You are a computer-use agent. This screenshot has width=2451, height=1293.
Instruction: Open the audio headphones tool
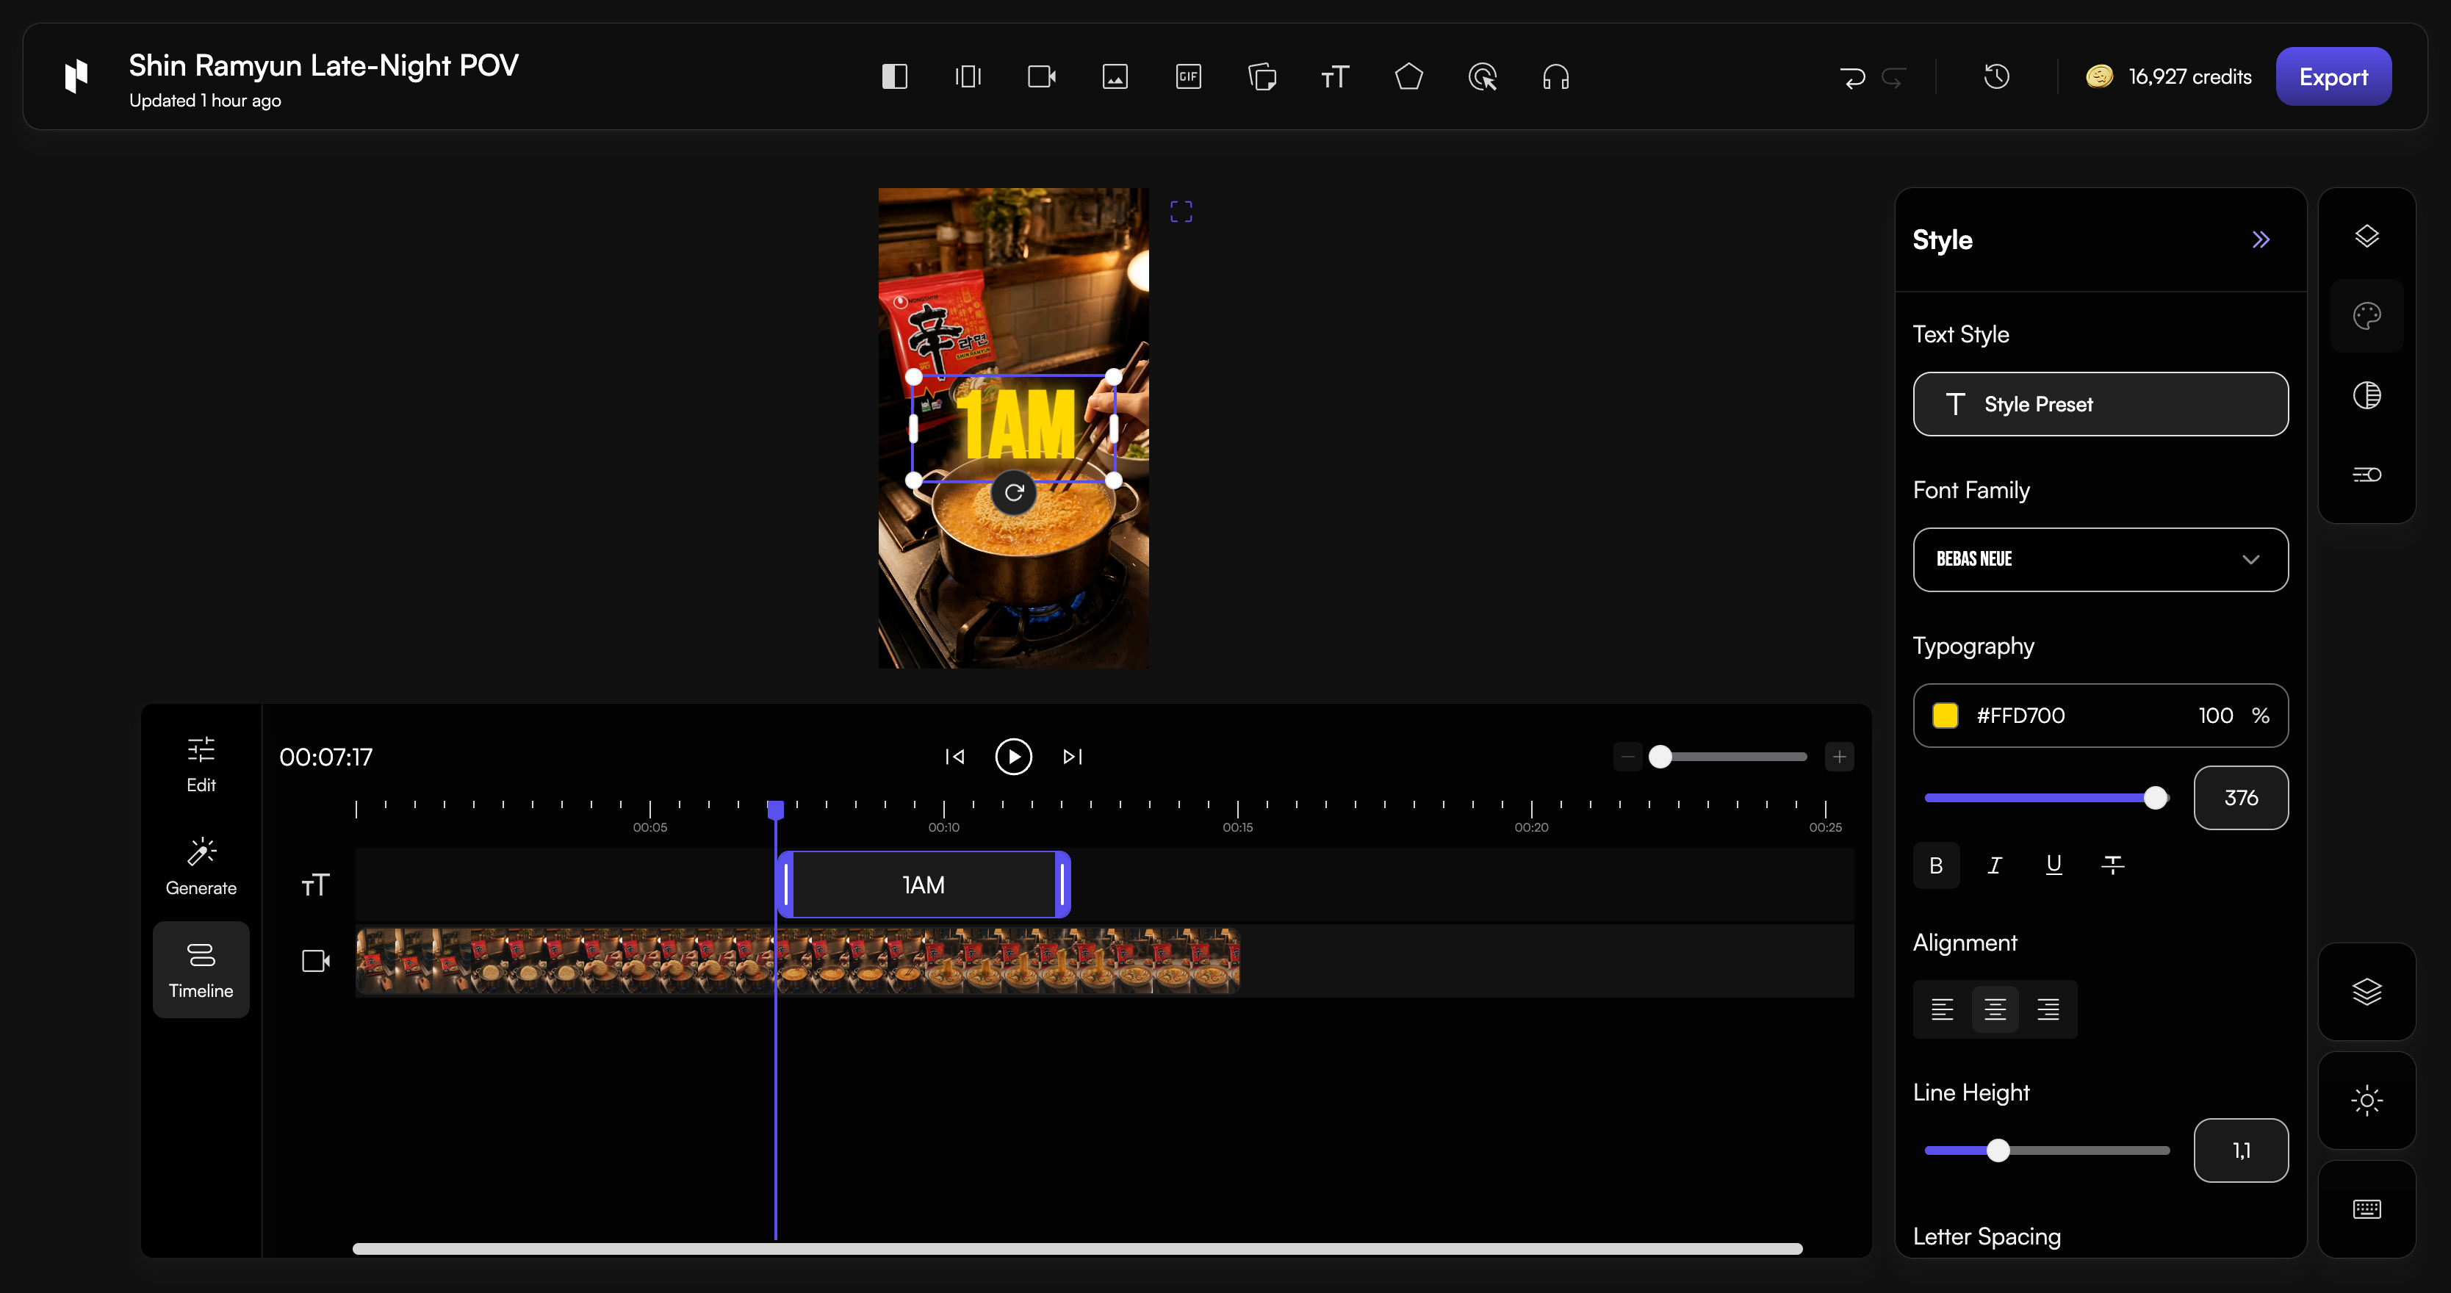(x=1555, y=77)
